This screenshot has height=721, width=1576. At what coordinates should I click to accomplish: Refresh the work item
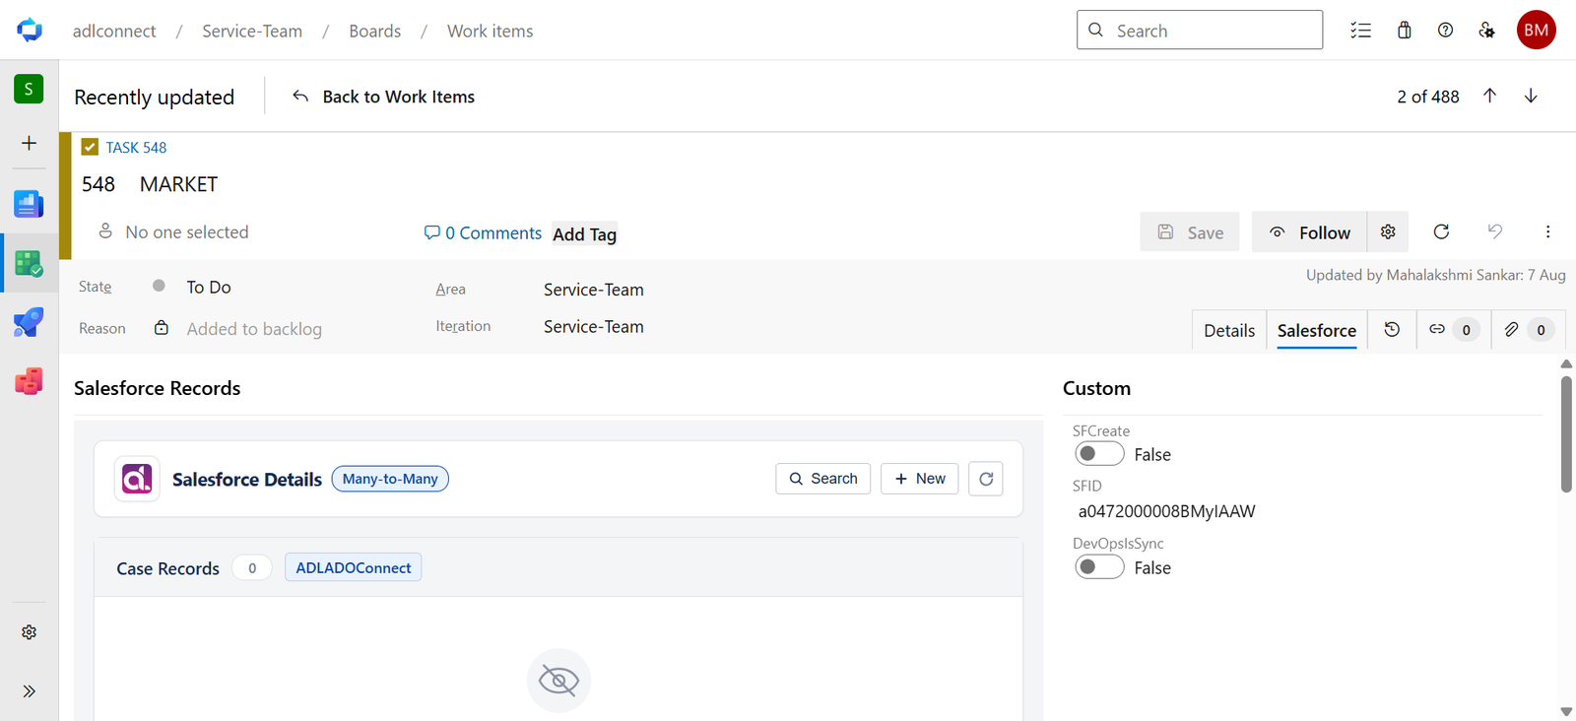point(1441,231)
